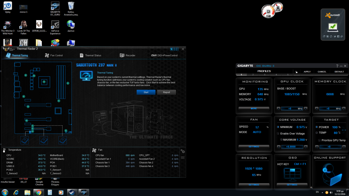The image size is (349, 196).
Task: Click the Report button in Thermal Radar
Action: coord(166,92)
